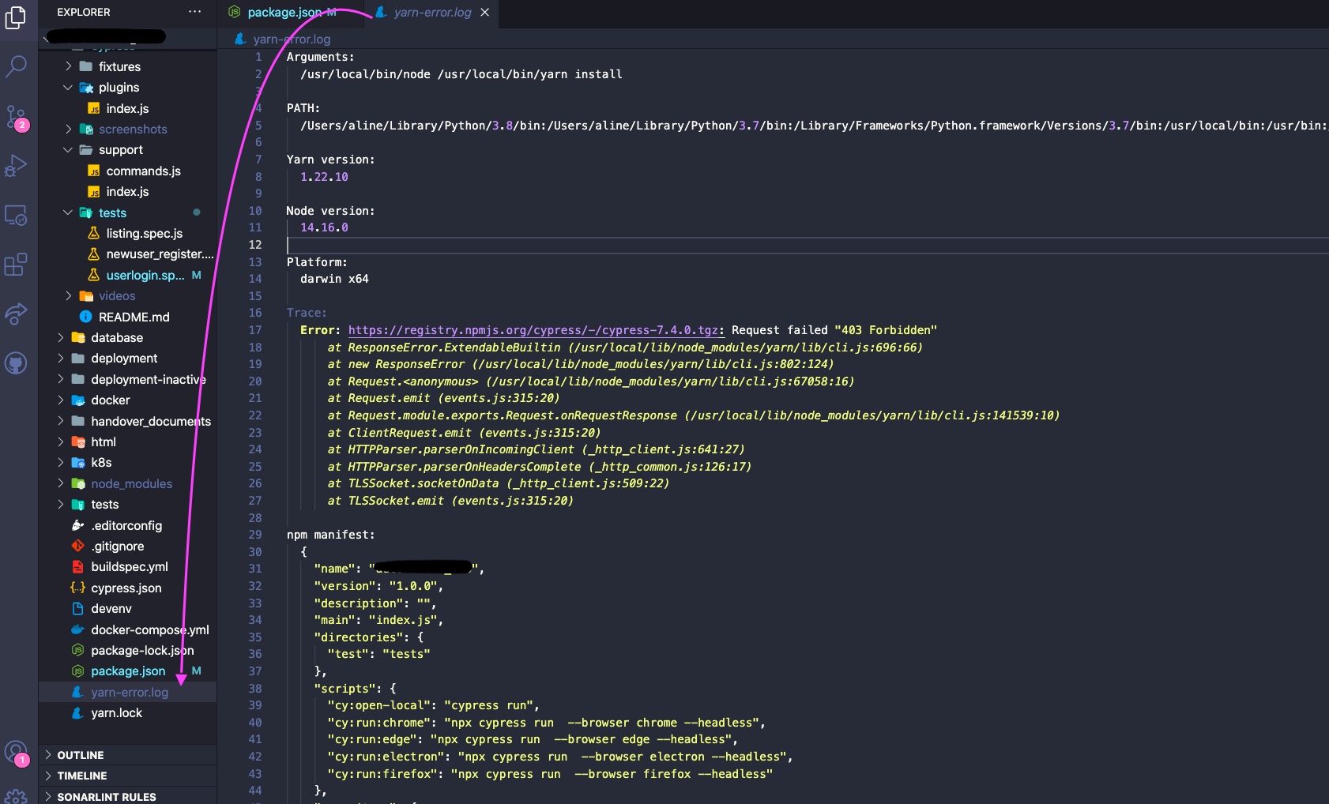Click the Accounts icon with badge 1
Viewport: 1329px width, 804px height.
17,752
